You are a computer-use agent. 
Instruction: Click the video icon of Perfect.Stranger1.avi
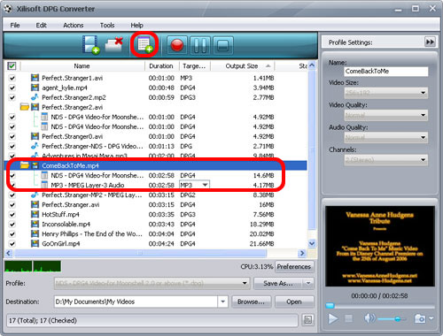pos(35,78)
